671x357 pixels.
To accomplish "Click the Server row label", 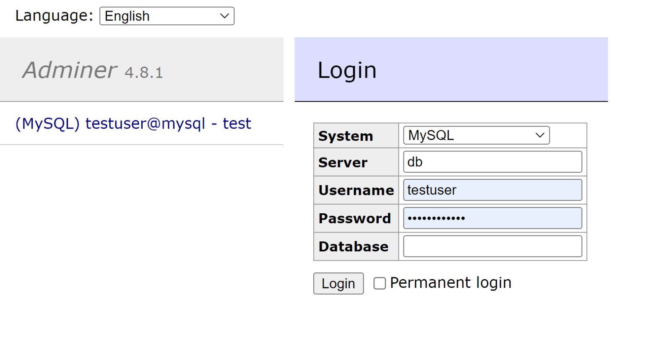I will (343, 163).
